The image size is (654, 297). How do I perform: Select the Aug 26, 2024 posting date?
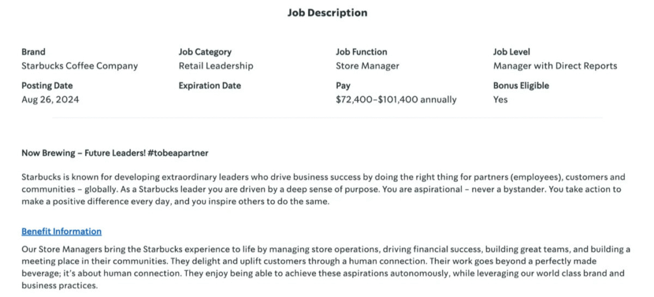tap(50, 100)
